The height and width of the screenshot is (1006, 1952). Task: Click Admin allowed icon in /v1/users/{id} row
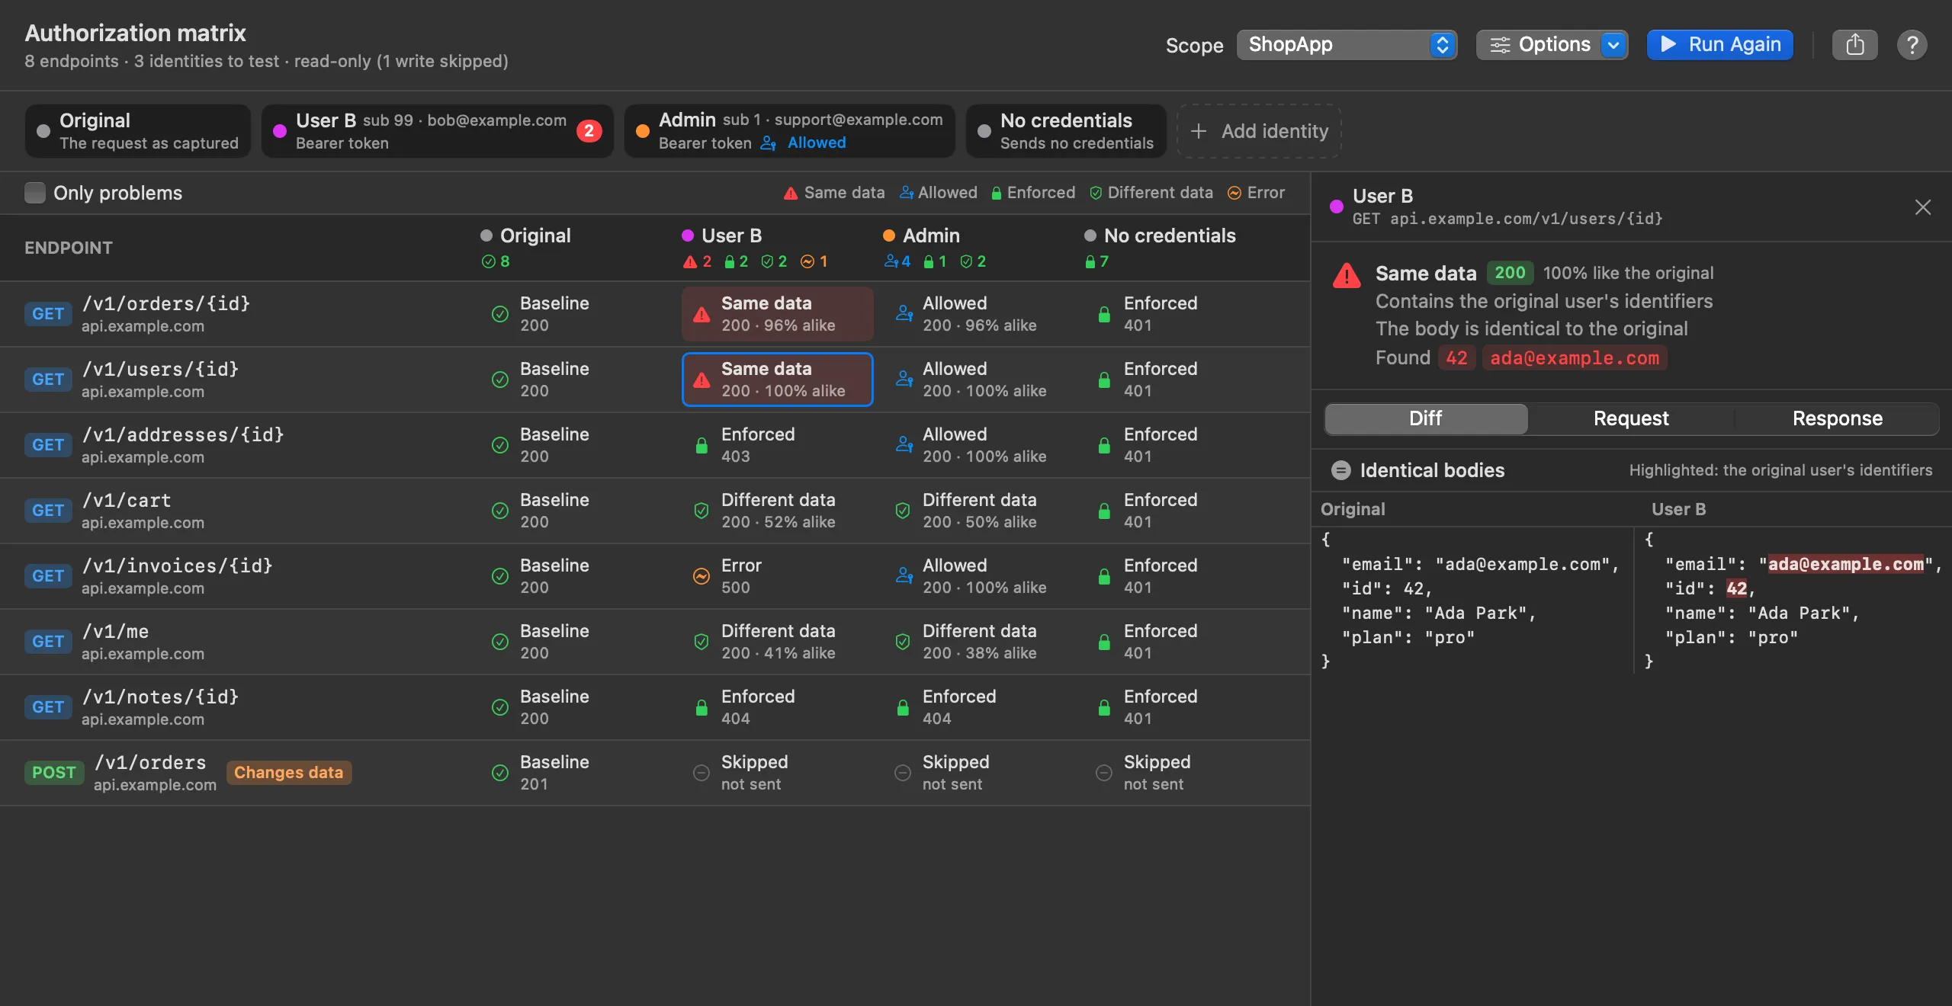pyautogui.click(x=904, y=379)
